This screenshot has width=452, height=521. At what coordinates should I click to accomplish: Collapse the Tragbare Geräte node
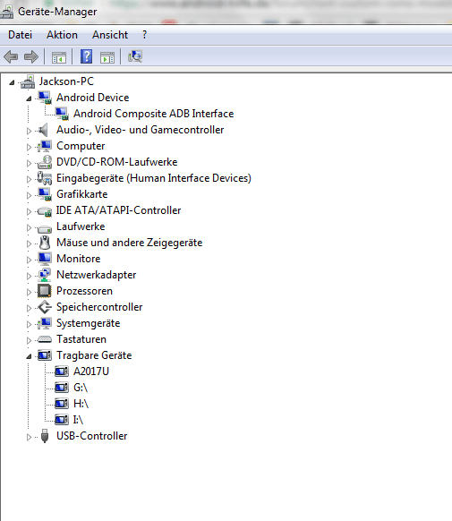(x=29, y=356)
